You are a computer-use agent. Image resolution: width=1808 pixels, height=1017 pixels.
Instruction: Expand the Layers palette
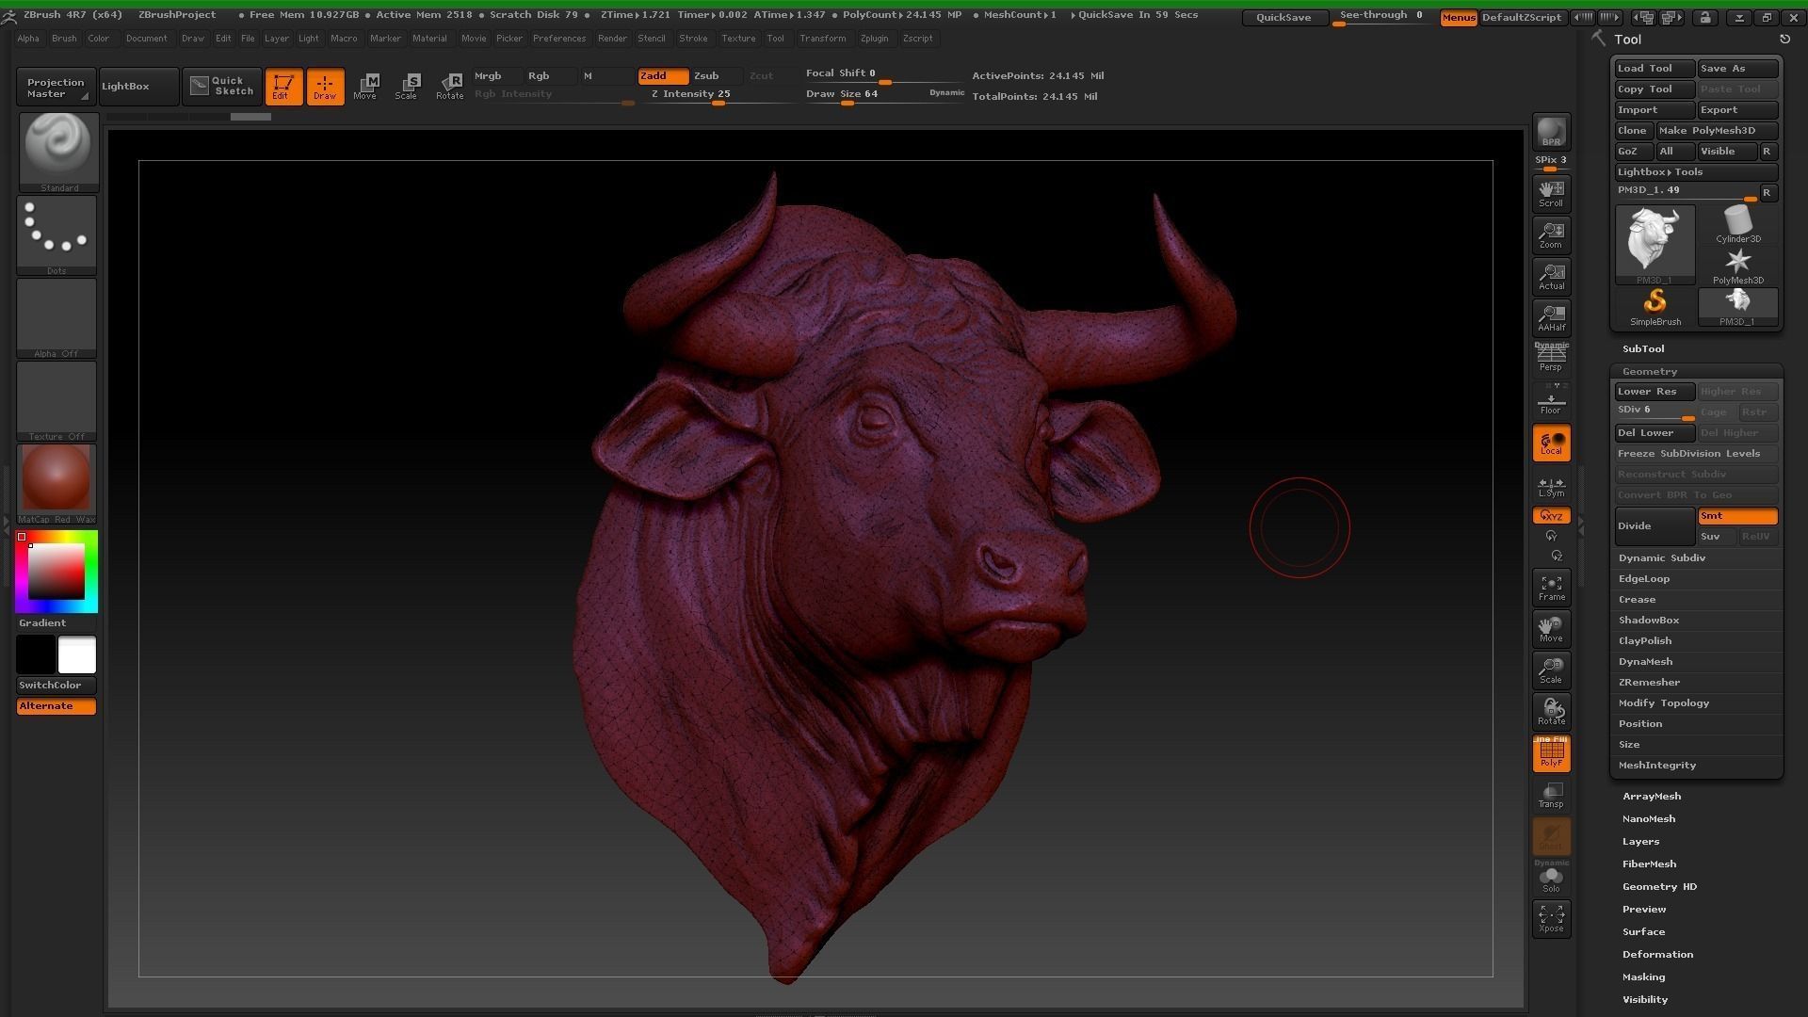(x=1640, y=841)
